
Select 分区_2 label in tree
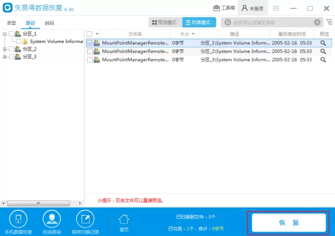point(30,49)
